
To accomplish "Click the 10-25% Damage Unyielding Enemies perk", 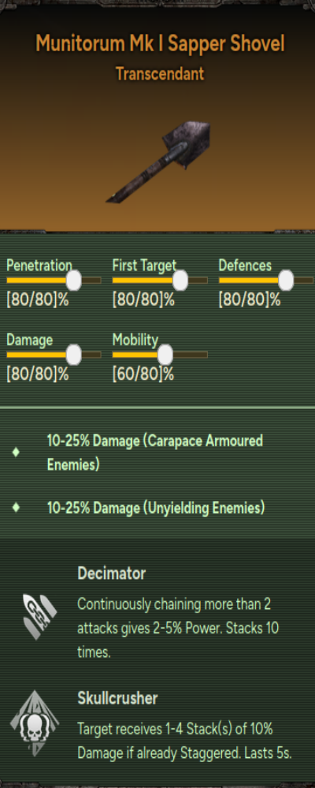I will tap(156, 508).
